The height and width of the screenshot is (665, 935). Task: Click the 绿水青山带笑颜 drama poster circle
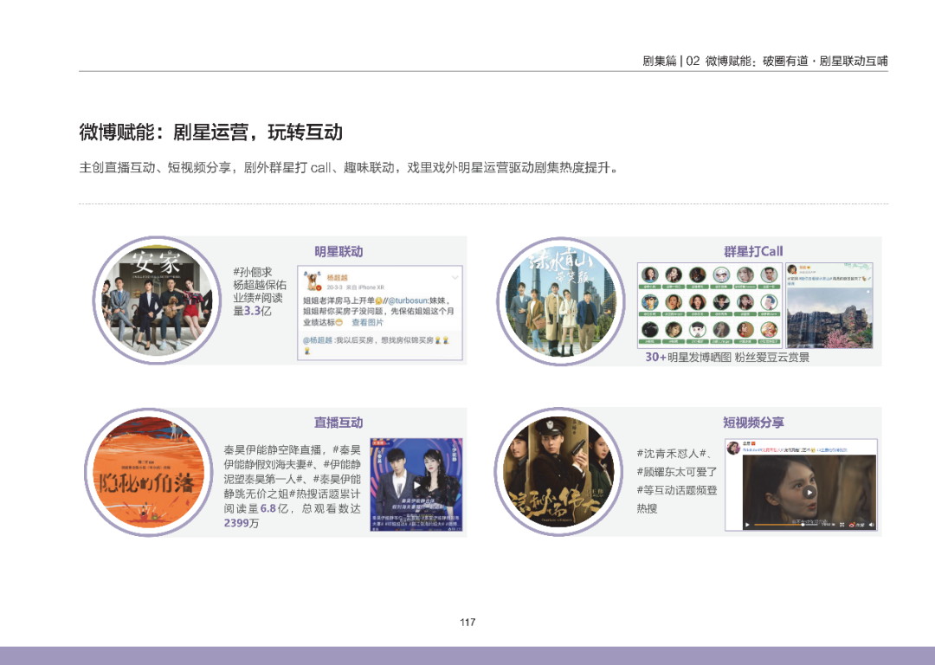click(560, 301)
